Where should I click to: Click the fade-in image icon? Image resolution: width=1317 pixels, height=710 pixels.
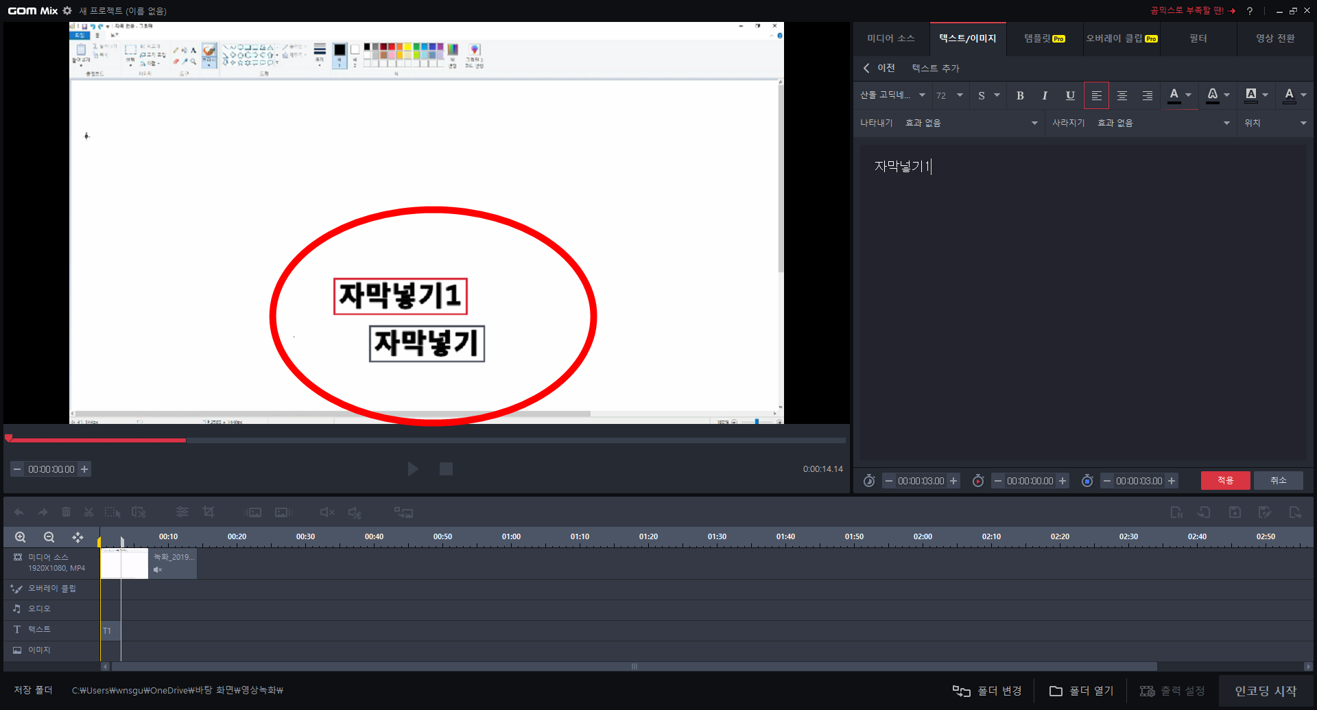click(x=253, y=512)
